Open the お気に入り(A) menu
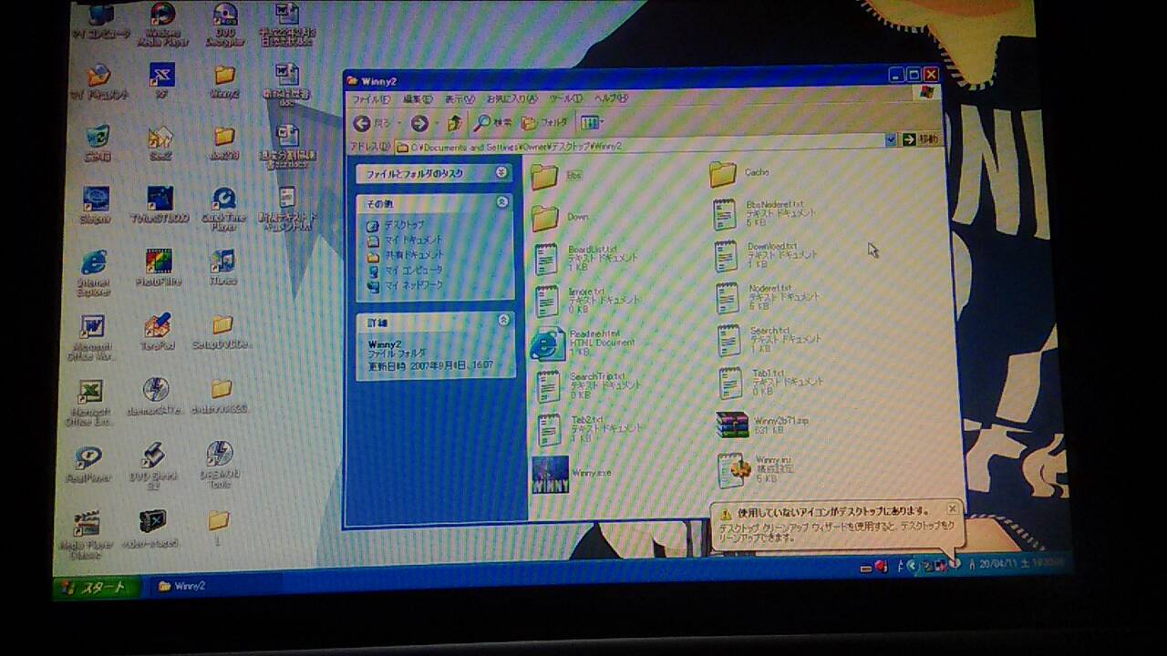This screenshot has height=656, width=1167. (x=511, y=98)
